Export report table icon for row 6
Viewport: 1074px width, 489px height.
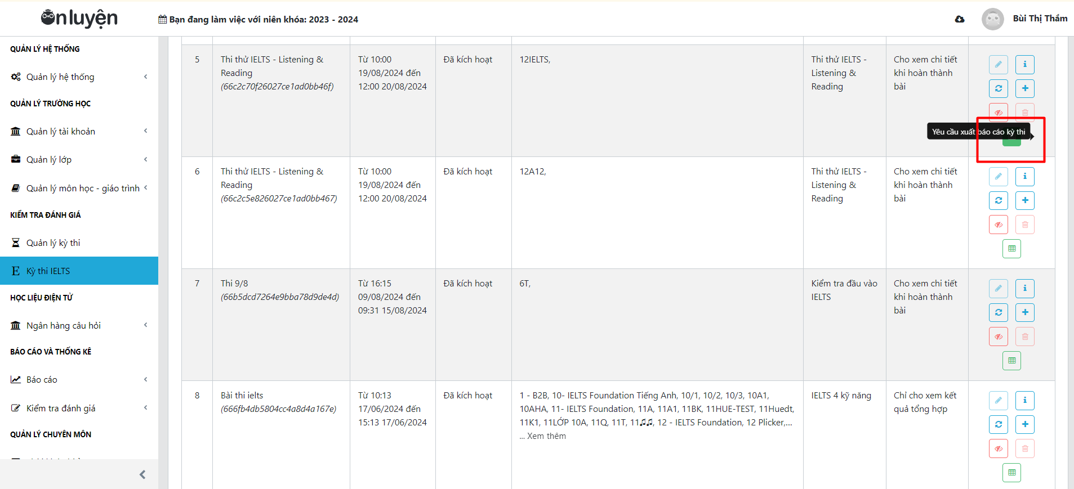(1012, 249)
